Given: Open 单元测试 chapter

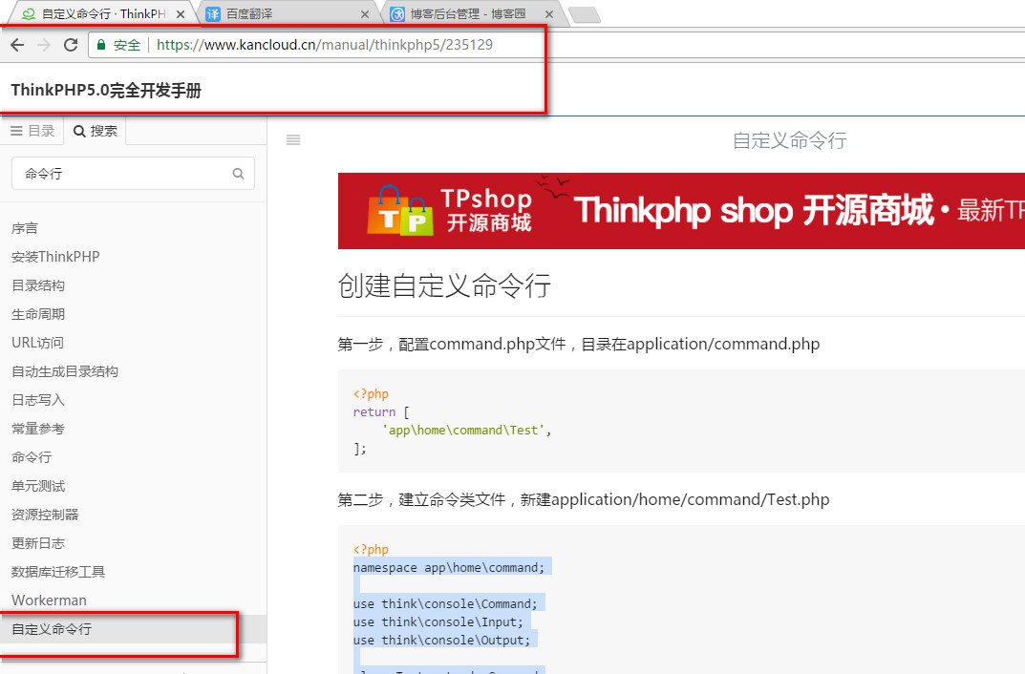Looking at the screenshot, I should pos(38,486).
